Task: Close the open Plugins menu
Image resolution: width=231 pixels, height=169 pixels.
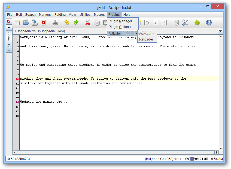Action: (114, 15)
